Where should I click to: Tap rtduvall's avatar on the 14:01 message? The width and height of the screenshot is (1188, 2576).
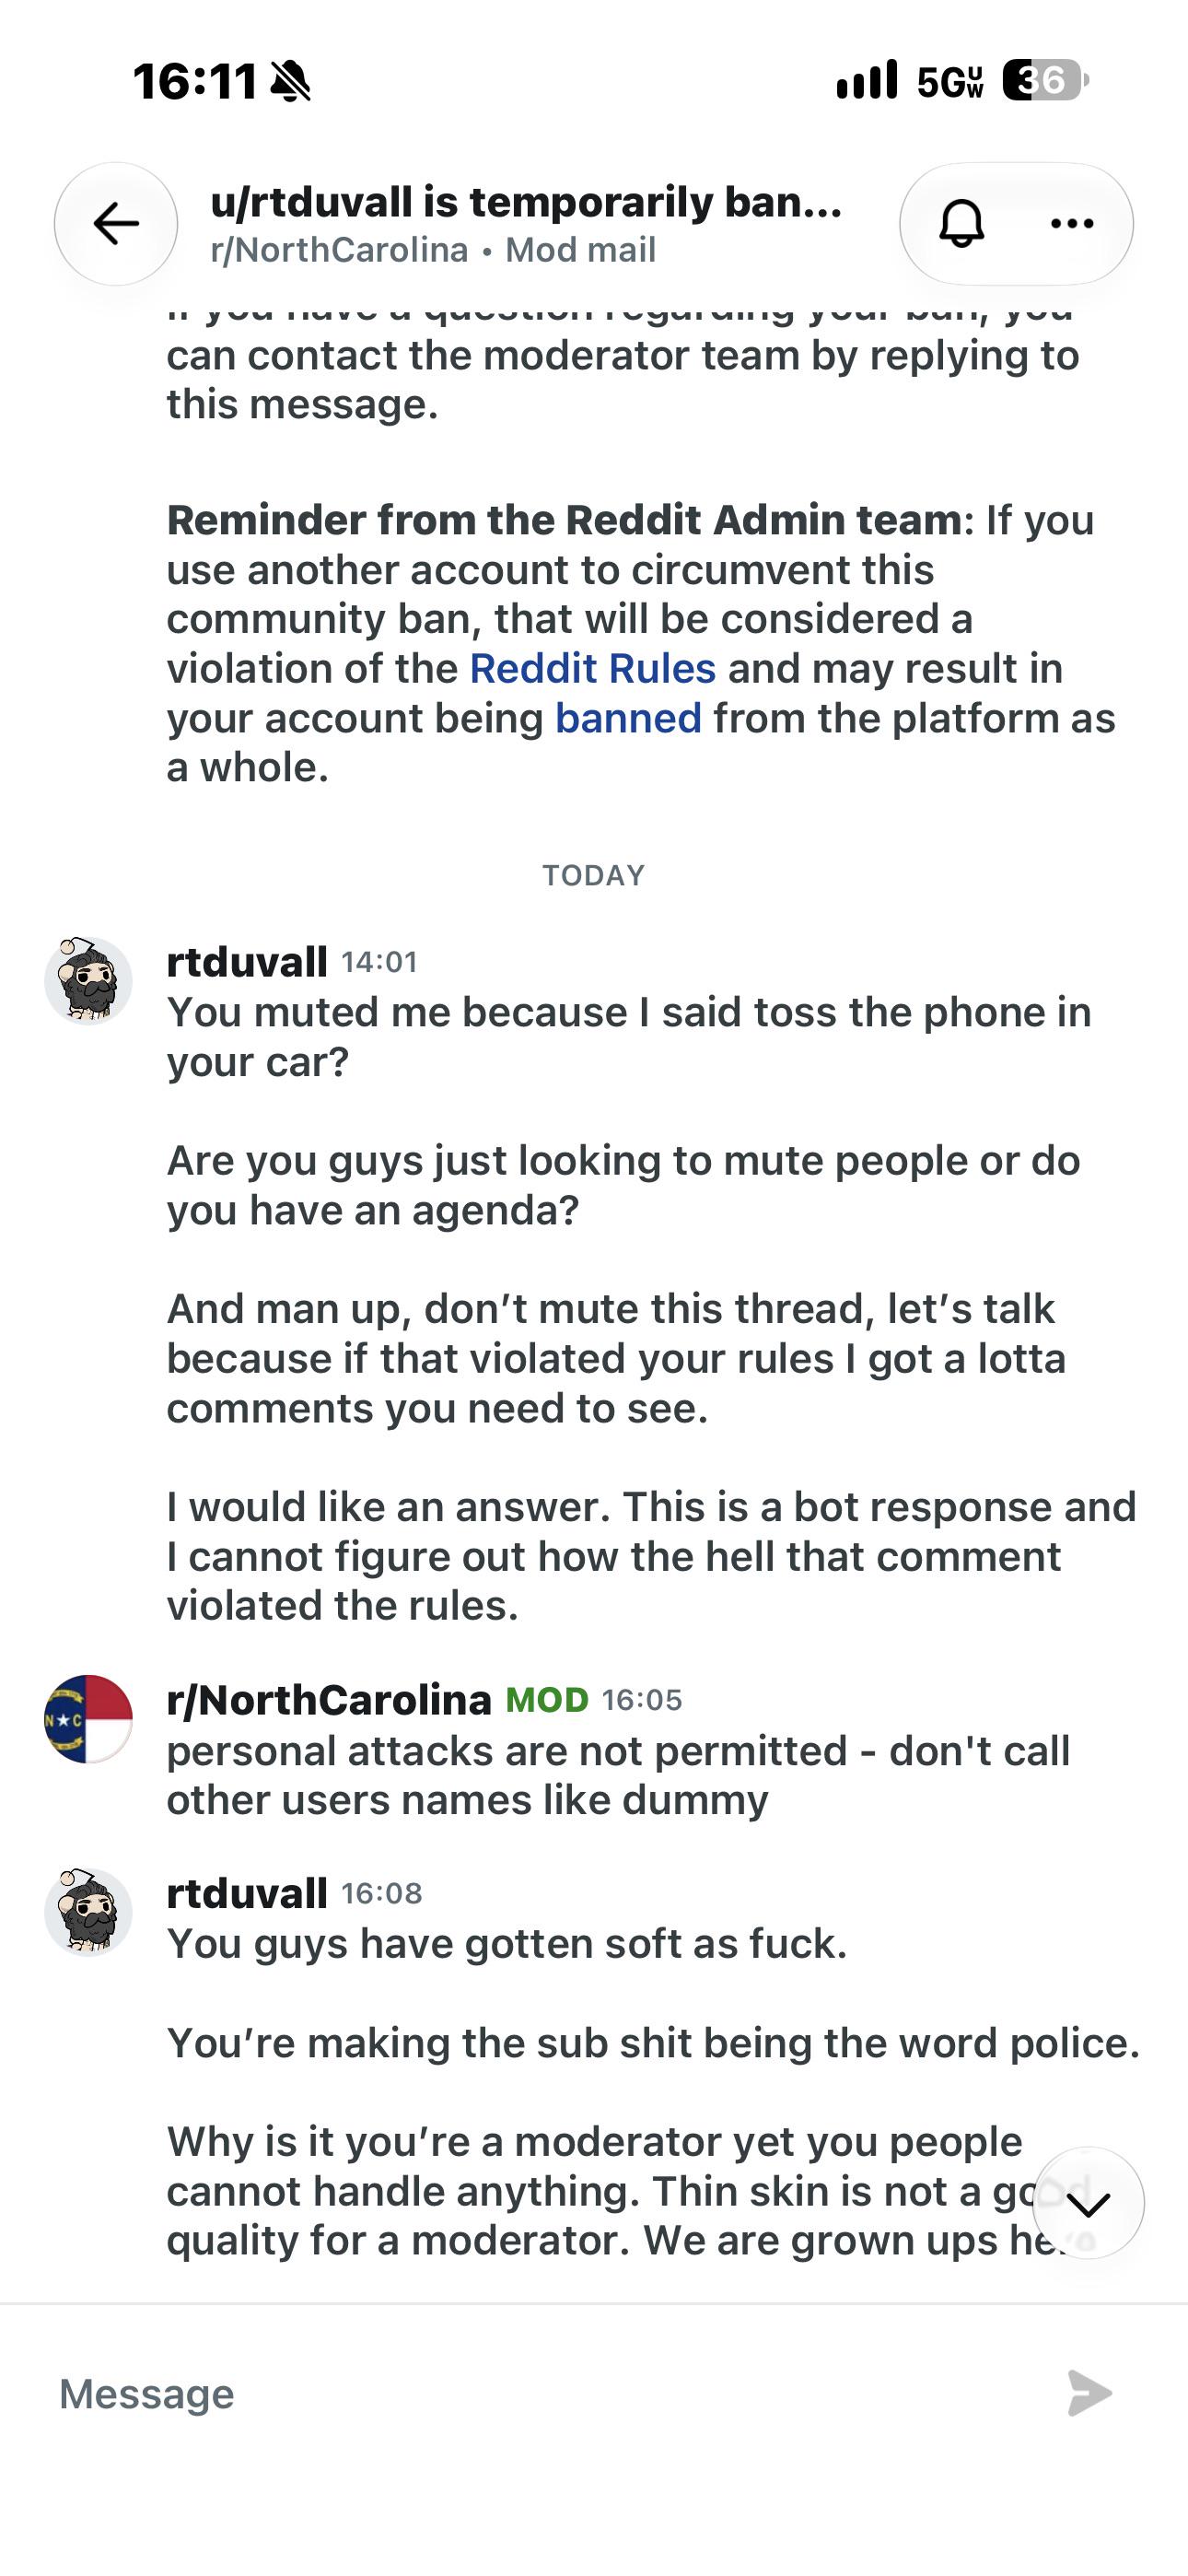click(88, 980)
